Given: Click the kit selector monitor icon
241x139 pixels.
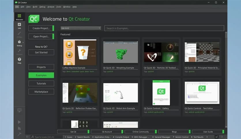Looking at the screenshot, I should click(x=19, y=110).
